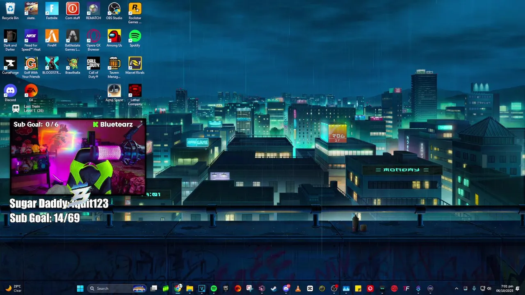Open the TF app taskbar icon
The width and height of the screenshot is (525, 295).
(406, 288)
